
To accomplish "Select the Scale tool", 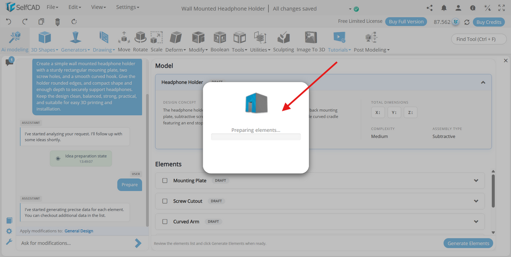I will pos(156,41).
